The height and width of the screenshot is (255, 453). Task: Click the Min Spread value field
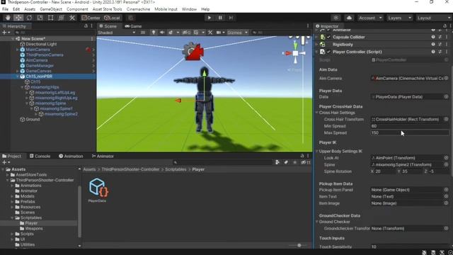pos(409,126)
